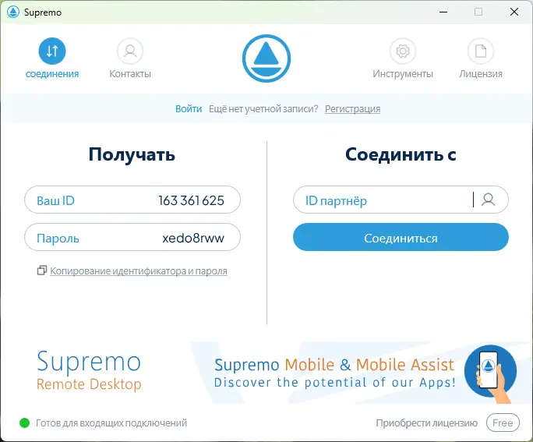Click the contact picker icon in ID партнёр field
The image size is (533, 442).
point(488,200)
